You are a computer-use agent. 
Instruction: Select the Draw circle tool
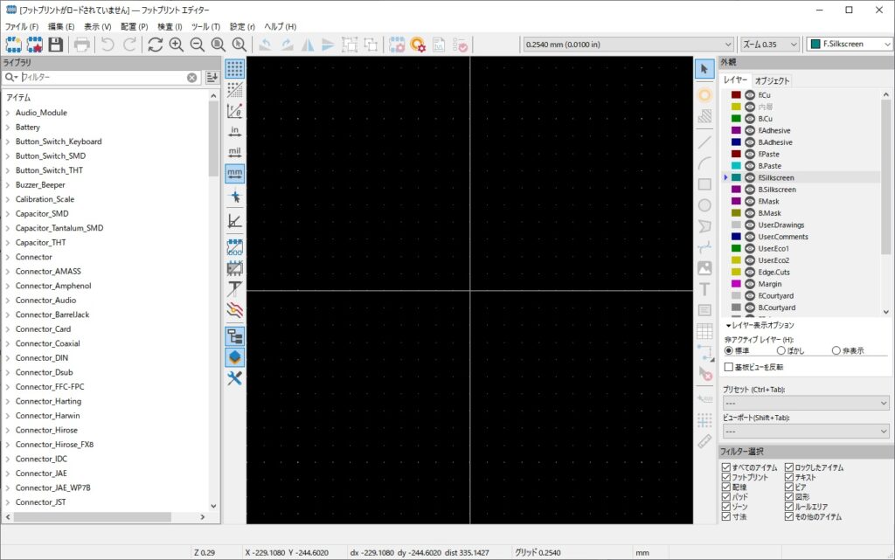tap(704, 205)
